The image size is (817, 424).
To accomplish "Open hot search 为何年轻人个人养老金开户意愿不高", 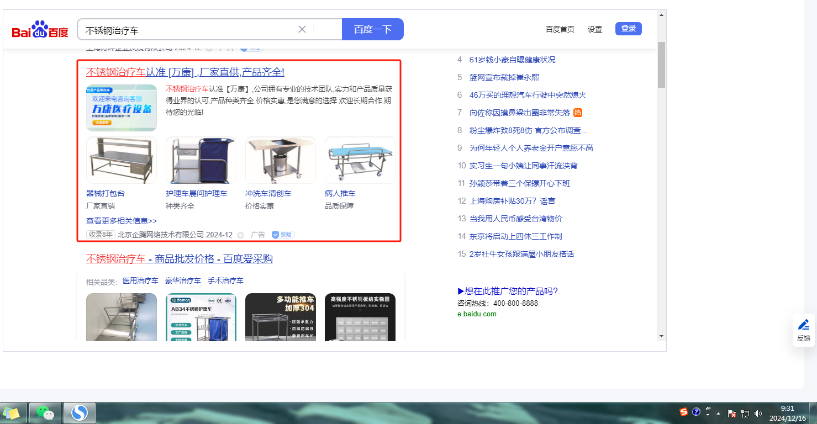I will coord(531,148).
